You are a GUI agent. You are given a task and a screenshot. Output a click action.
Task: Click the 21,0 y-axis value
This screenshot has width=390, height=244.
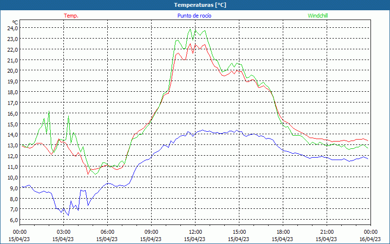(x=13, y=60)
